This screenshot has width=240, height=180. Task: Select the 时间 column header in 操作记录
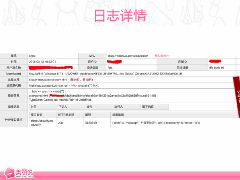click(34, 107)
